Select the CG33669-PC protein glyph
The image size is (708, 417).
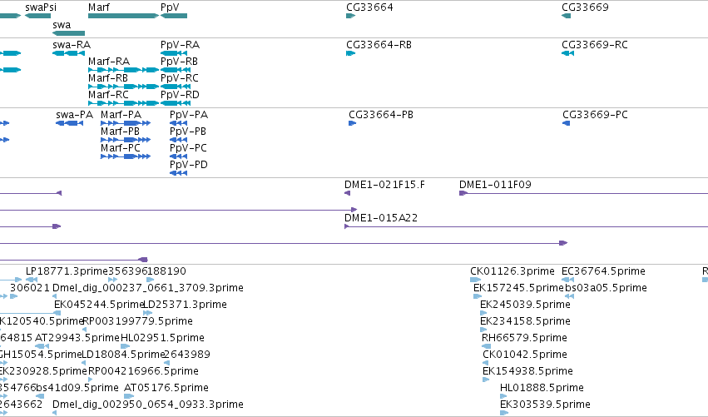pyautogui.click(x=567, y=123)
